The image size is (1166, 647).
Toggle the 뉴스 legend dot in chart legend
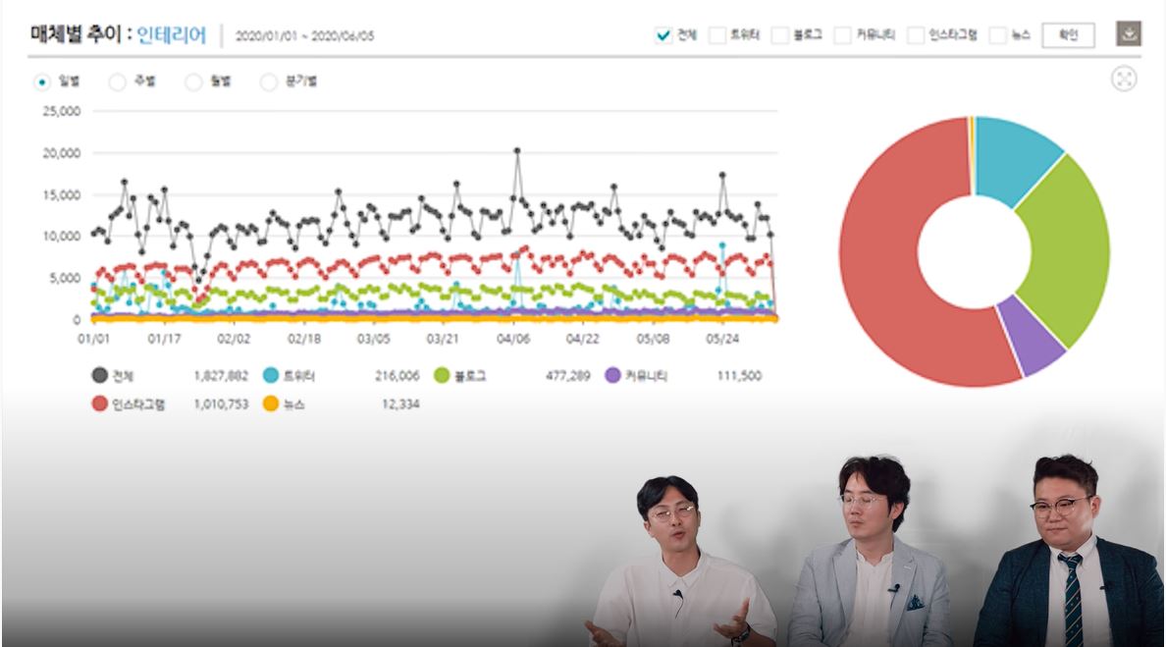pos(271,404)
